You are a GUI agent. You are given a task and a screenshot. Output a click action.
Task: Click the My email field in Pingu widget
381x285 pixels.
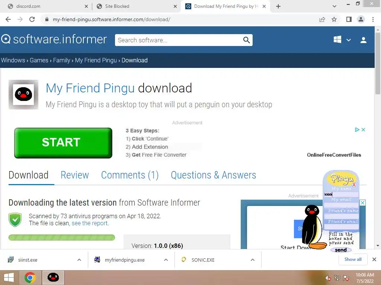341,205
